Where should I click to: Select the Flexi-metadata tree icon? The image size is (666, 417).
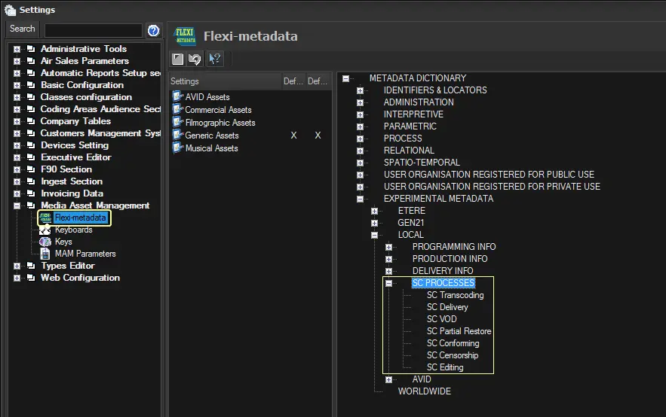(45, 218)
